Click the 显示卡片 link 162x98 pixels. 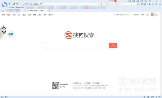[136, 15]
